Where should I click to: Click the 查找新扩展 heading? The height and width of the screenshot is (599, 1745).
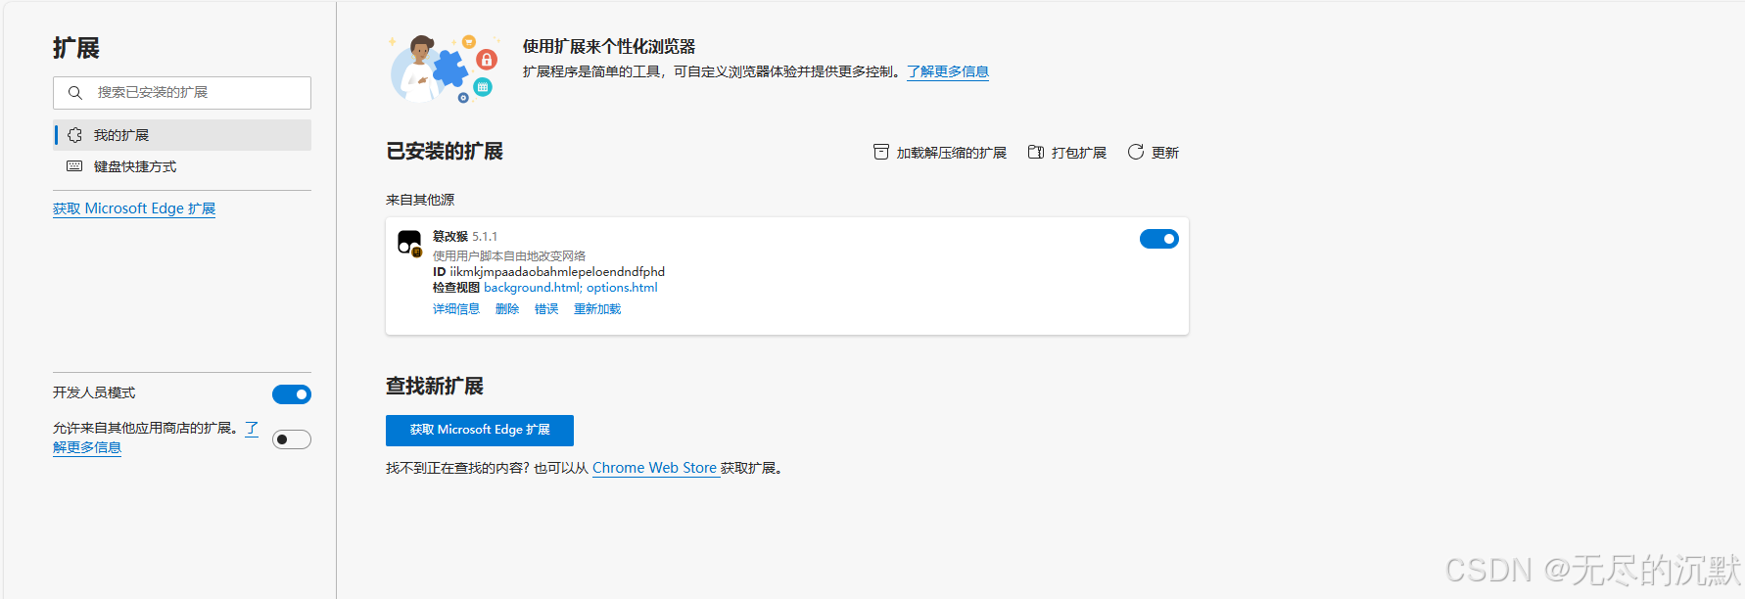tap(435, 387)
